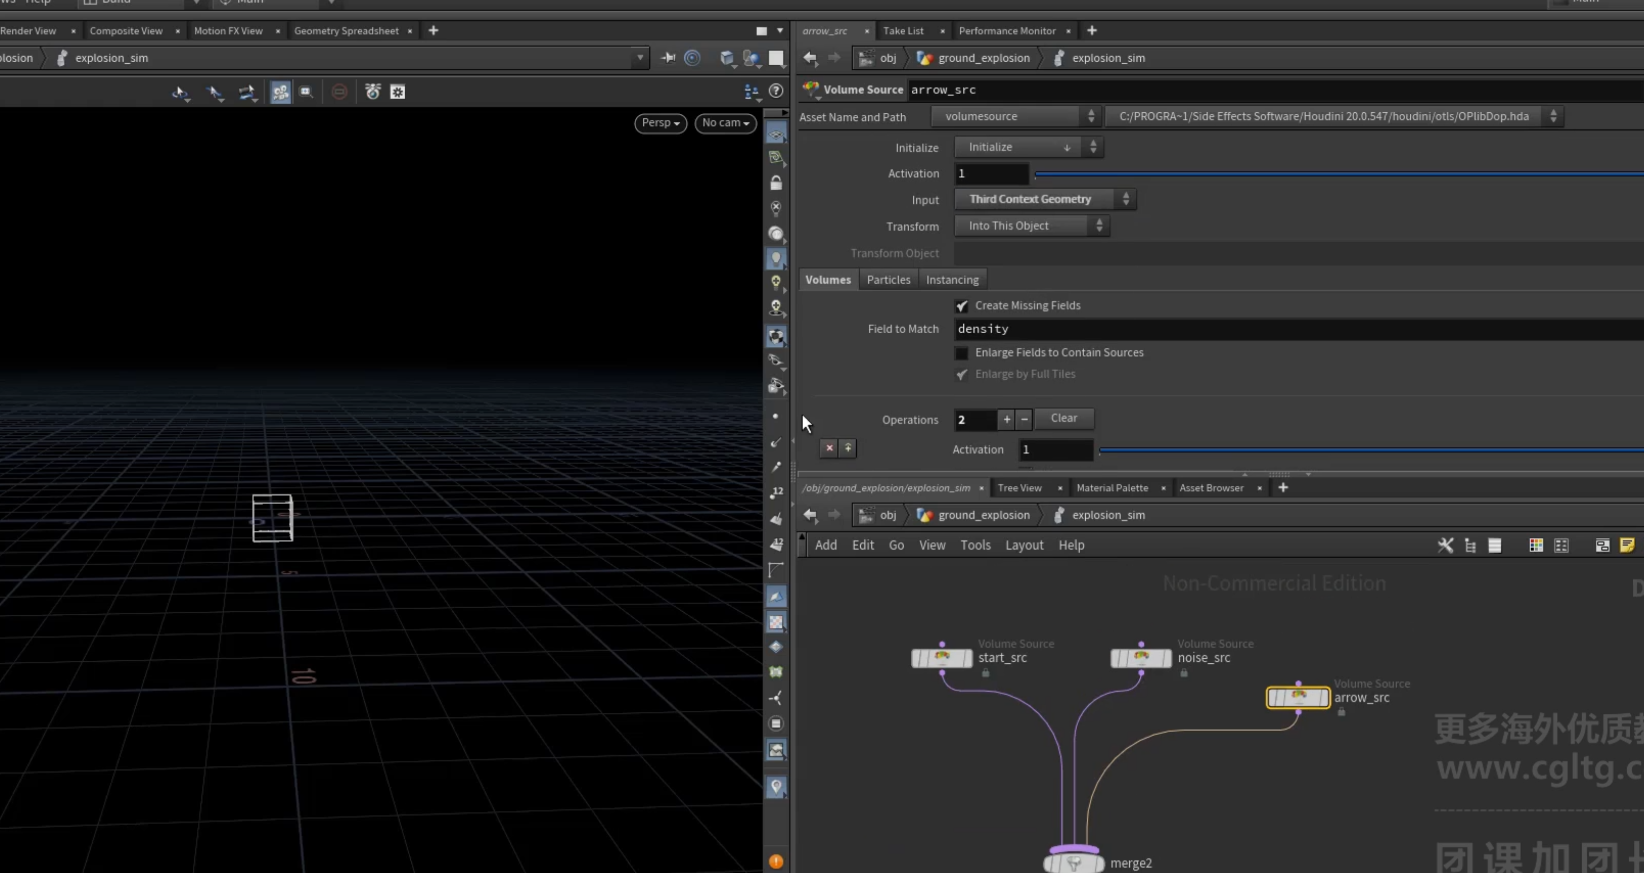The height and width of the screenshot is (873, 1644).
Task: Adjust the top Activation slider
Action: pos(1339,173)
